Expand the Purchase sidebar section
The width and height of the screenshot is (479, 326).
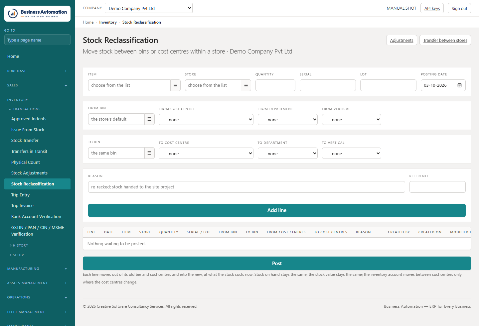point(37,71)
